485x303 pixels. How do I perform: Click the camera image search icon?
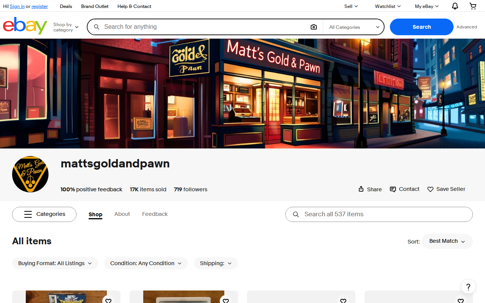(314, 27)
